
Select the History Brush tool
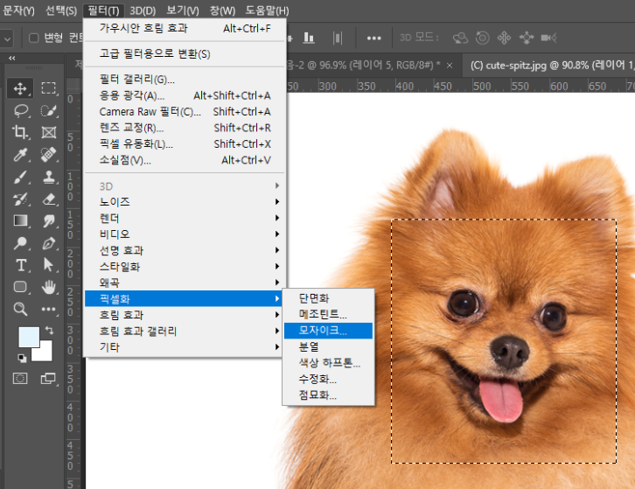pyautogui.click(x=20, y=199)
